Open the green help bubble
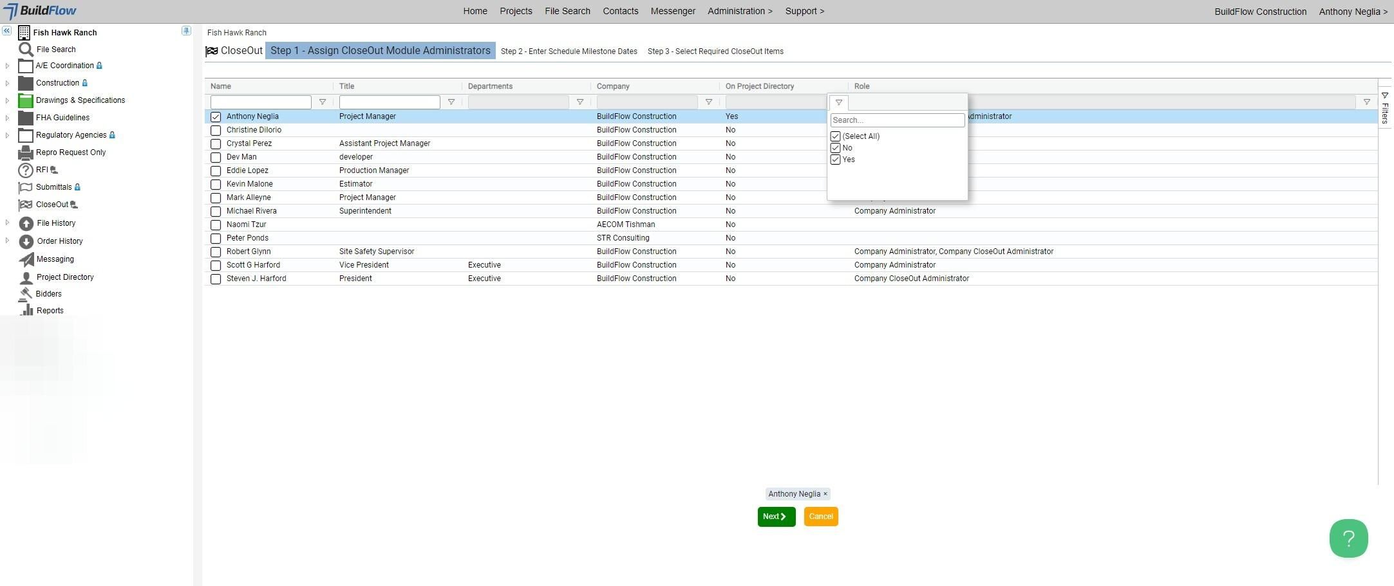The image size is (1394, 586). [1348, 538]
